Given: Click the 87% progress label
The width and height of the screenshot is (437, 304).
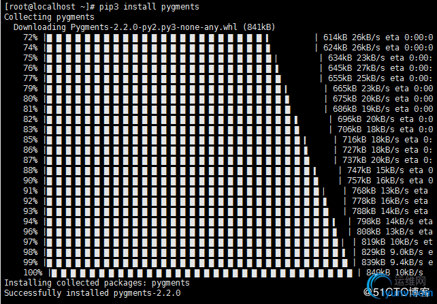Looking at the screenshot, I should 31,160.
